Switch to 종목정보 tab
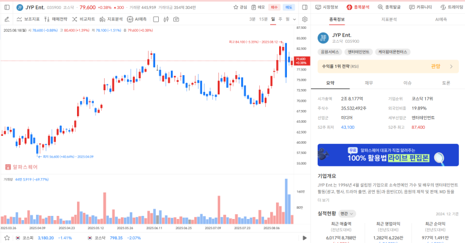 pos(337,20)
